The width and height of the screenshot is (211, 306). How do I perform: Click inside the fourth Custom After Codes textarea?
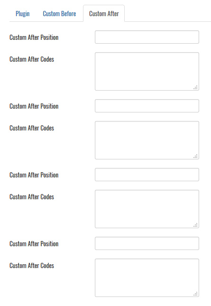[147, 278]
